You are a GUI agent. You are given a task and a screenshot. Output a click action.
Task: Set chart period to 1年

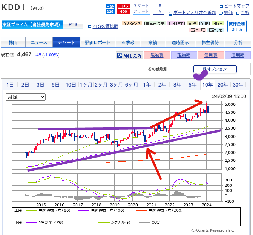[147, 85]
